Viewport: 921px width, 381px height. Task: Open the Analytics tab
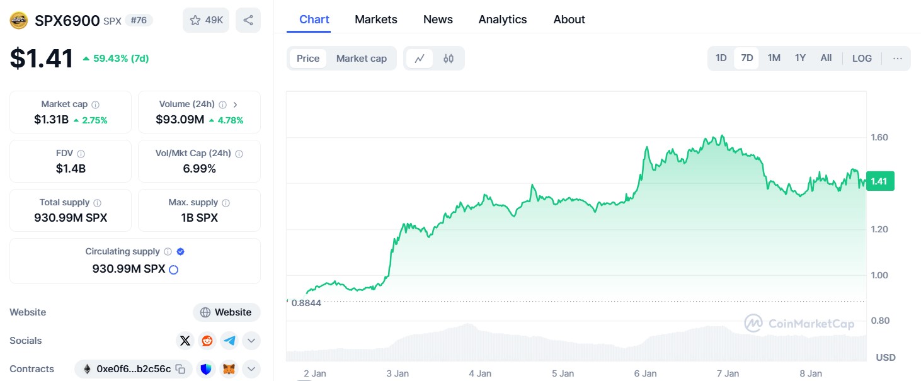tap(503, 20)
